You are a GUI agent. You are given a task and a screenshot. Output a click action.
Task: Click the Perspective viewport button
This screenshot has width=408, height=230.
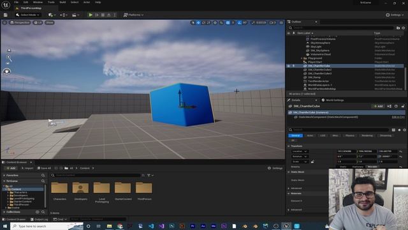(x=20, y=23)
